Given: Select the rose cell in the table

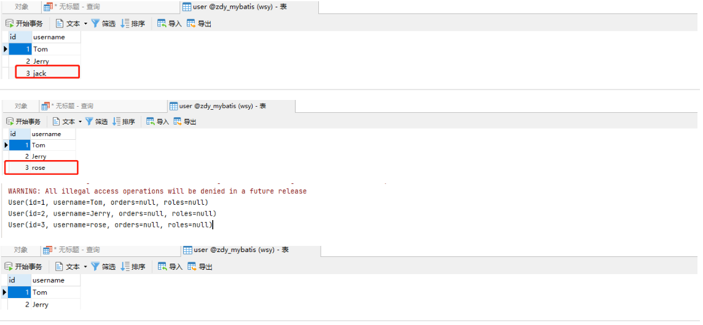Looking at the screenshot, I should 39,167.
